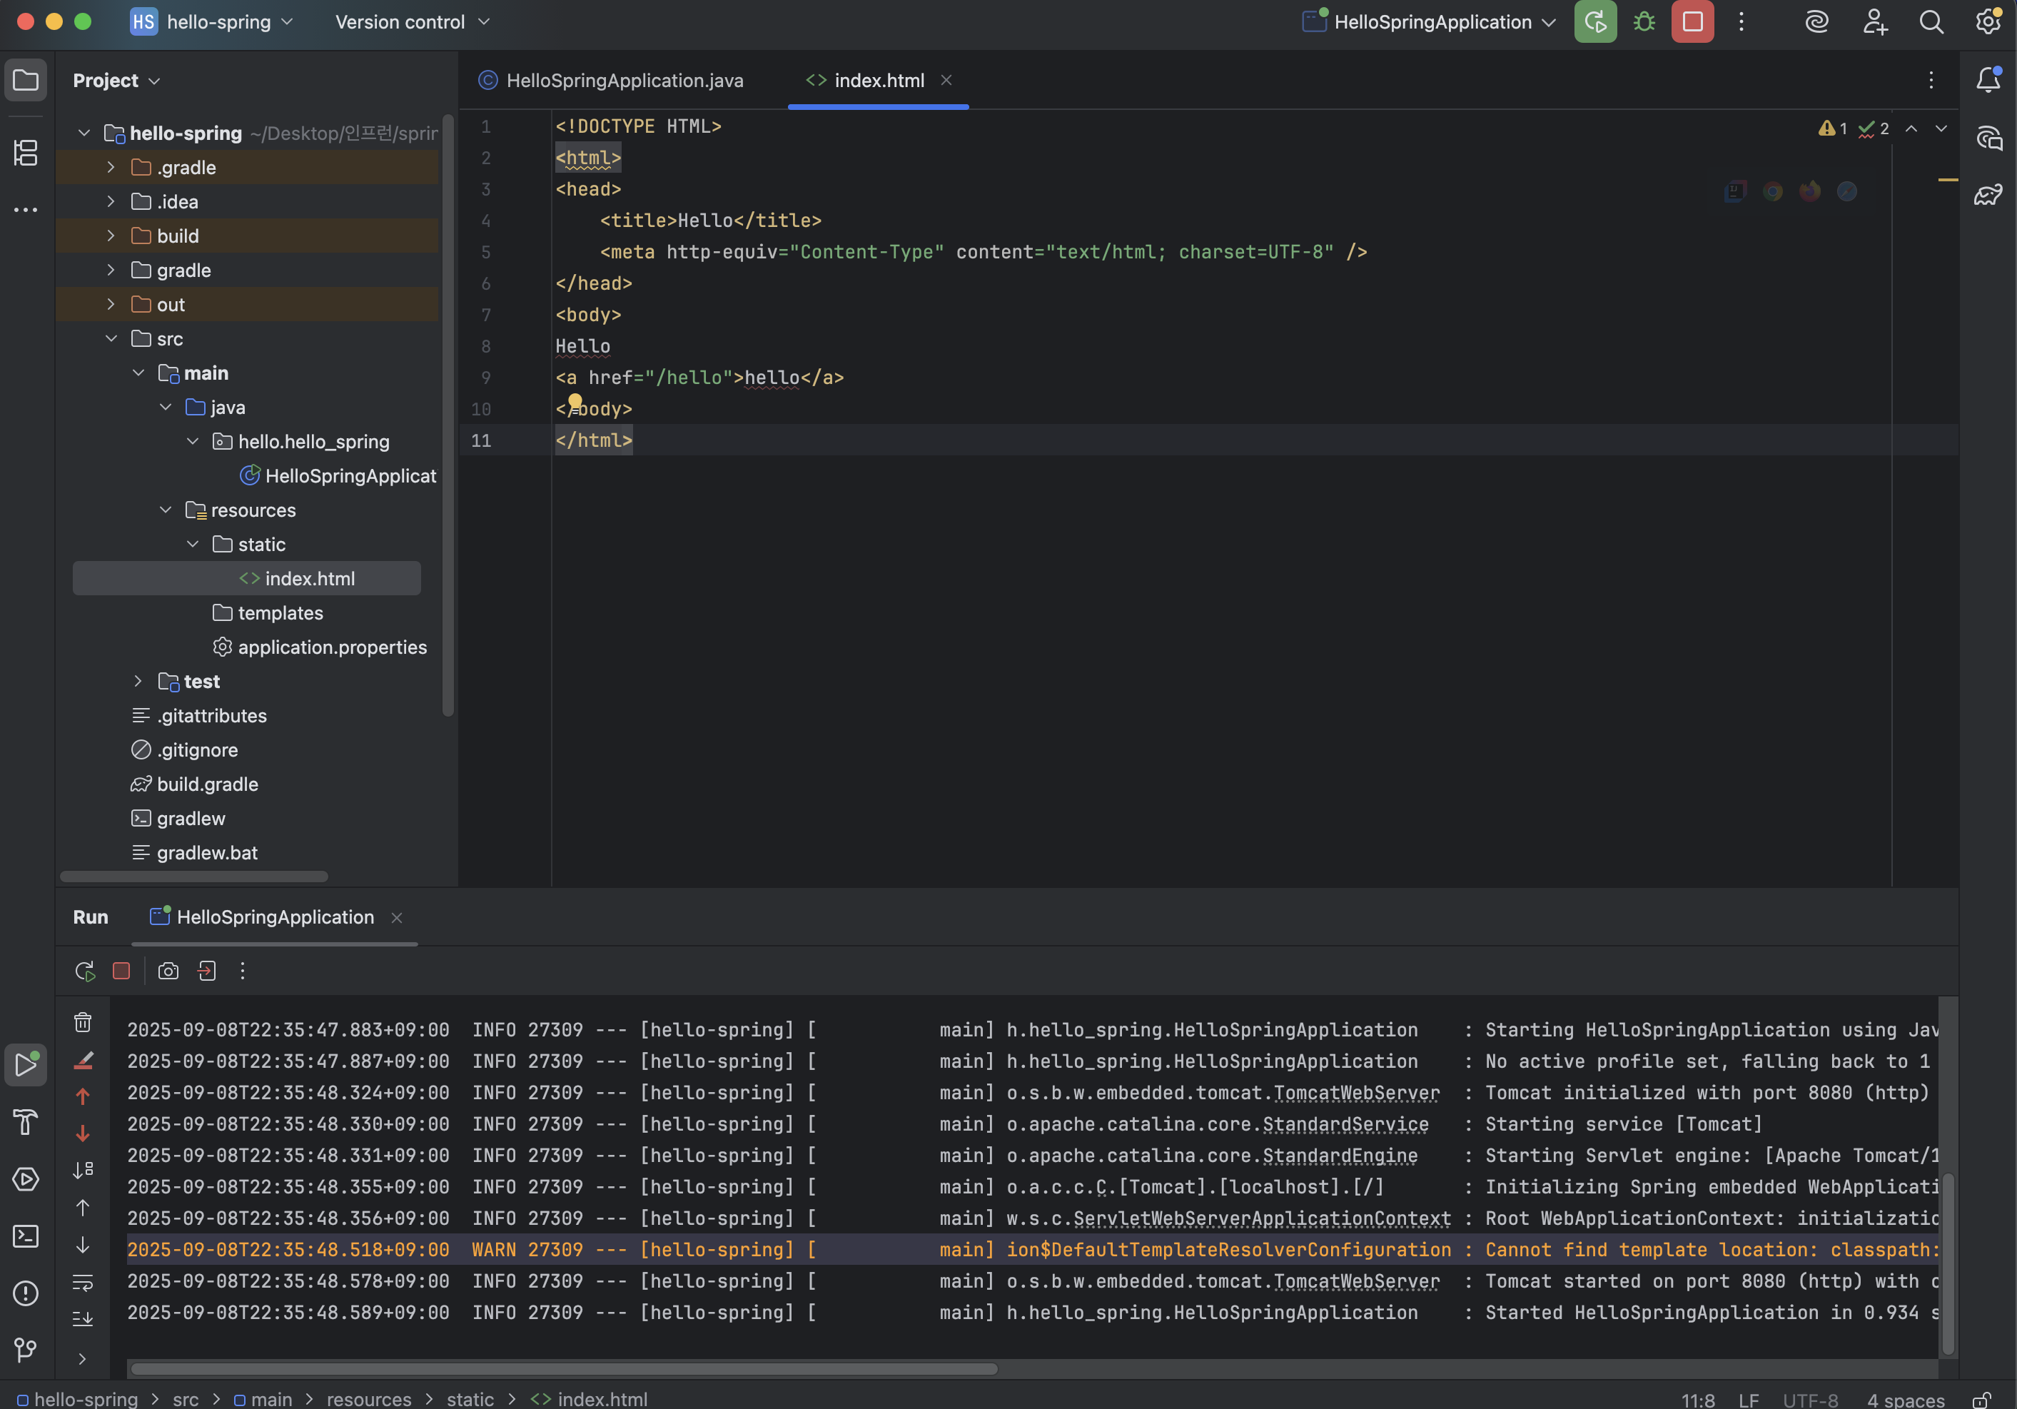This screenshot has height=1409, width=2017.
Task: Collapse the src folder
Action: [111, 338]
